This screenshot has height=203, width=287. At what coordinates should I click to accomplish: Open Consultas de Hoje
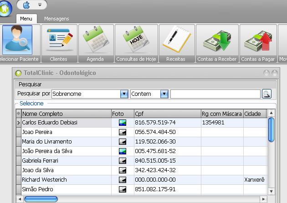136,44
